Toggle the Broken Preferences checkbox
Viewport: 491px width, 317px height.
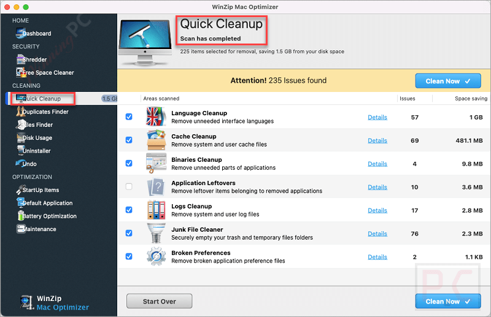coord(129,257)
